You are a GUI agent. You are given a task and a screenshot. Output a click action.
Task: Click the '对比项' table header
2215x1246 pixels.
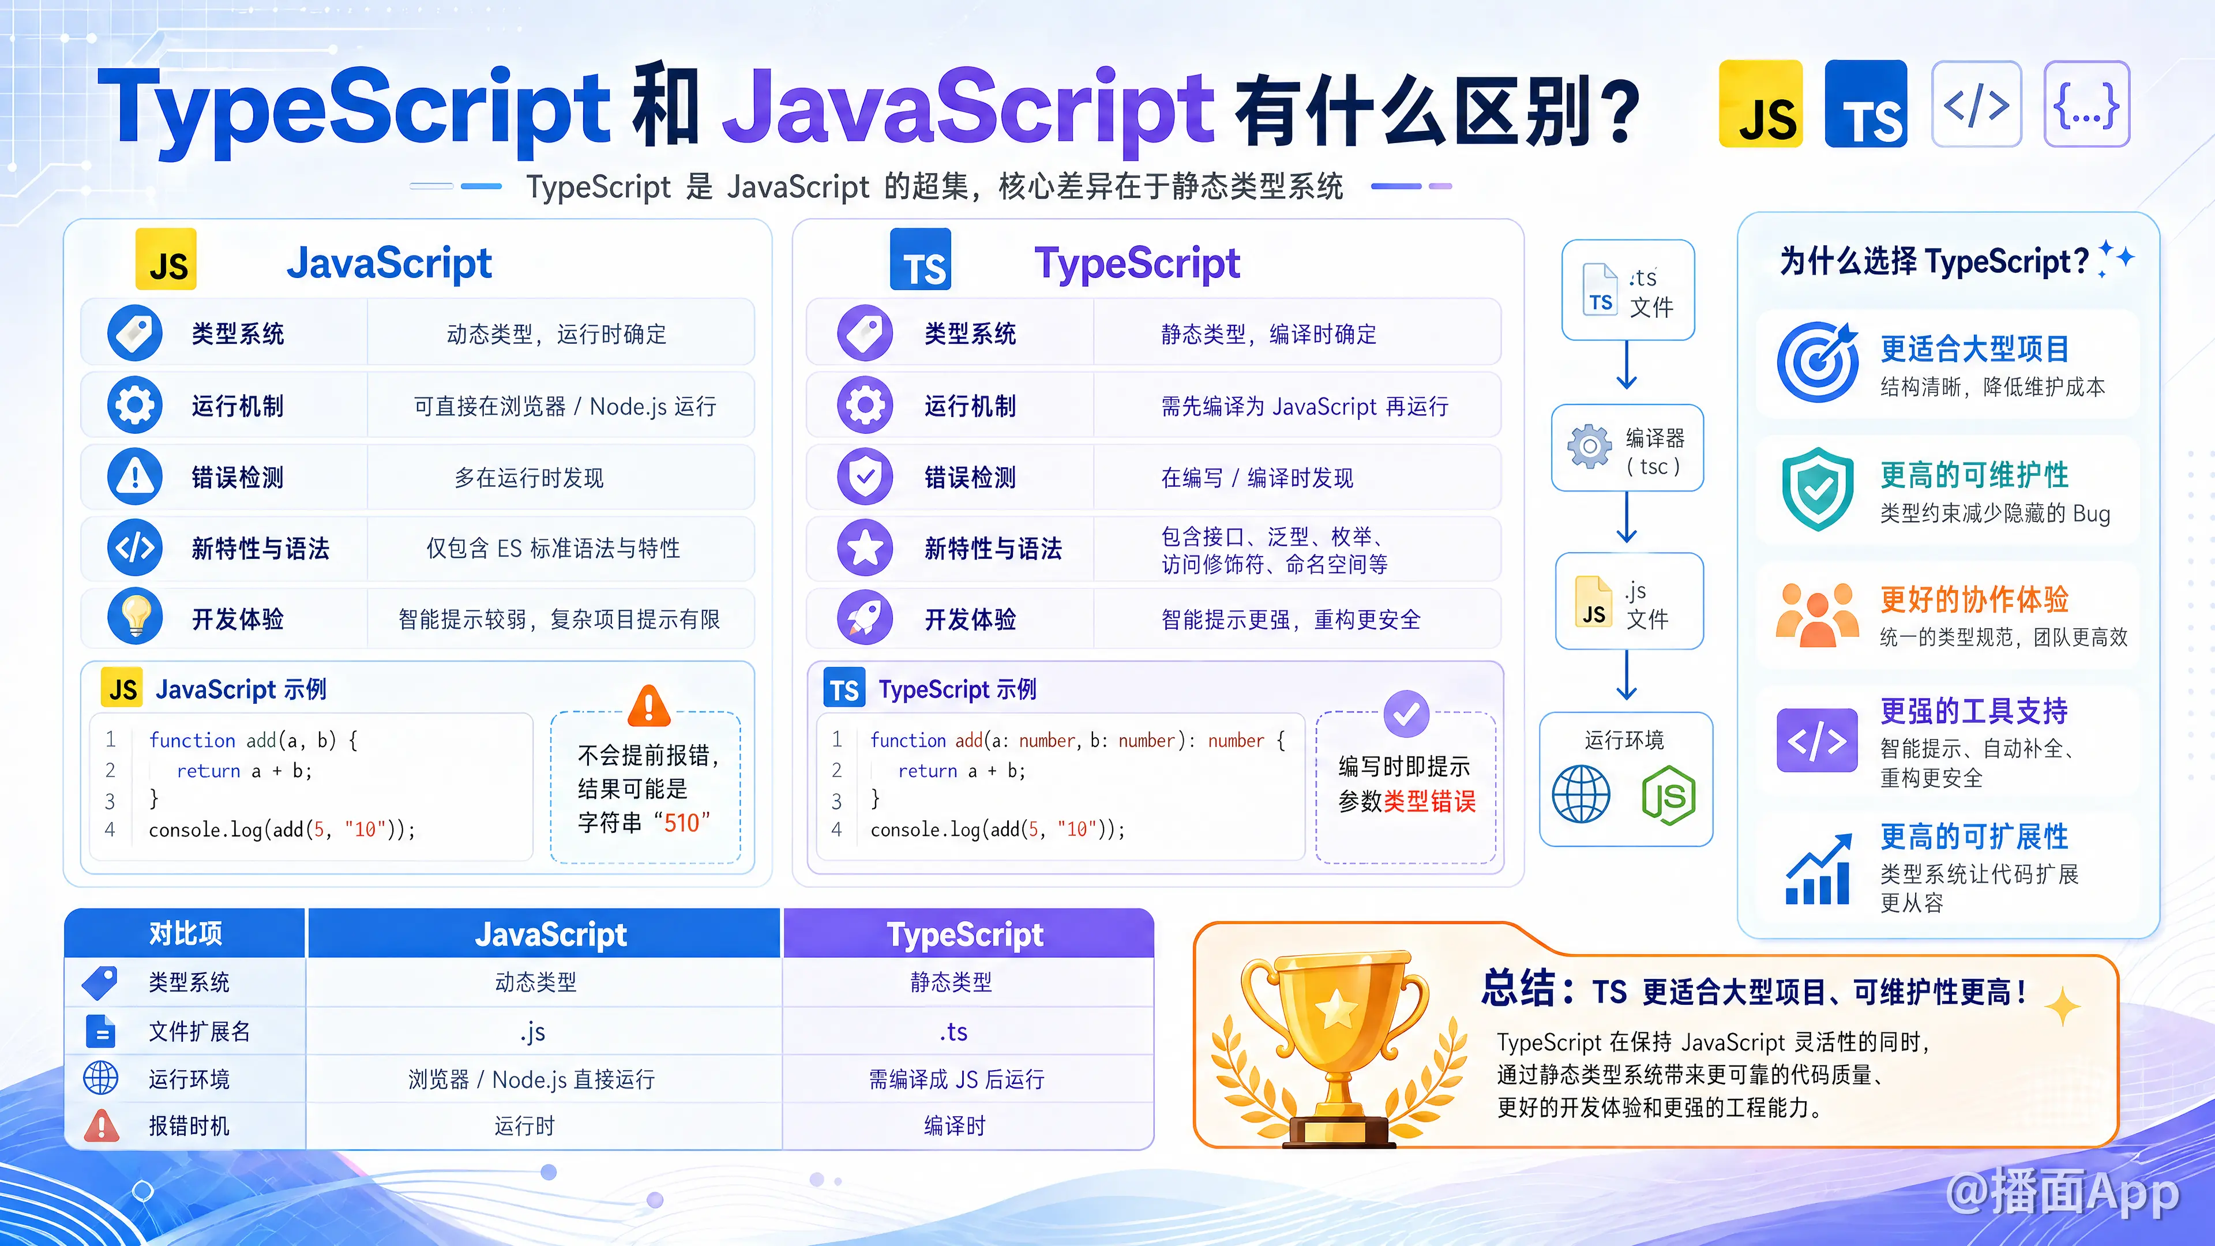click(185, 933)
